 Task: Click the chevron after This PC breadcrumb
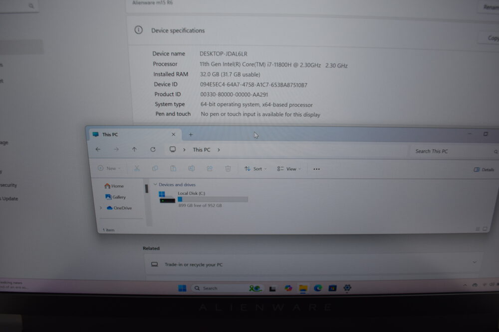pos(219,150)
